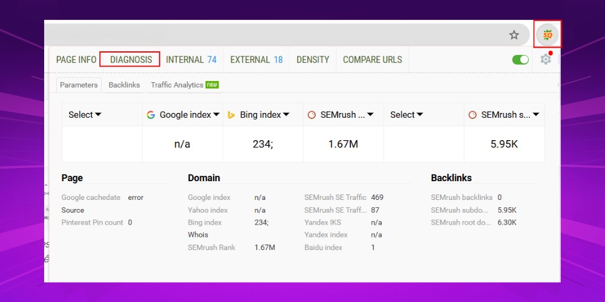Click the Bing index table value 234;

point(263,144)
